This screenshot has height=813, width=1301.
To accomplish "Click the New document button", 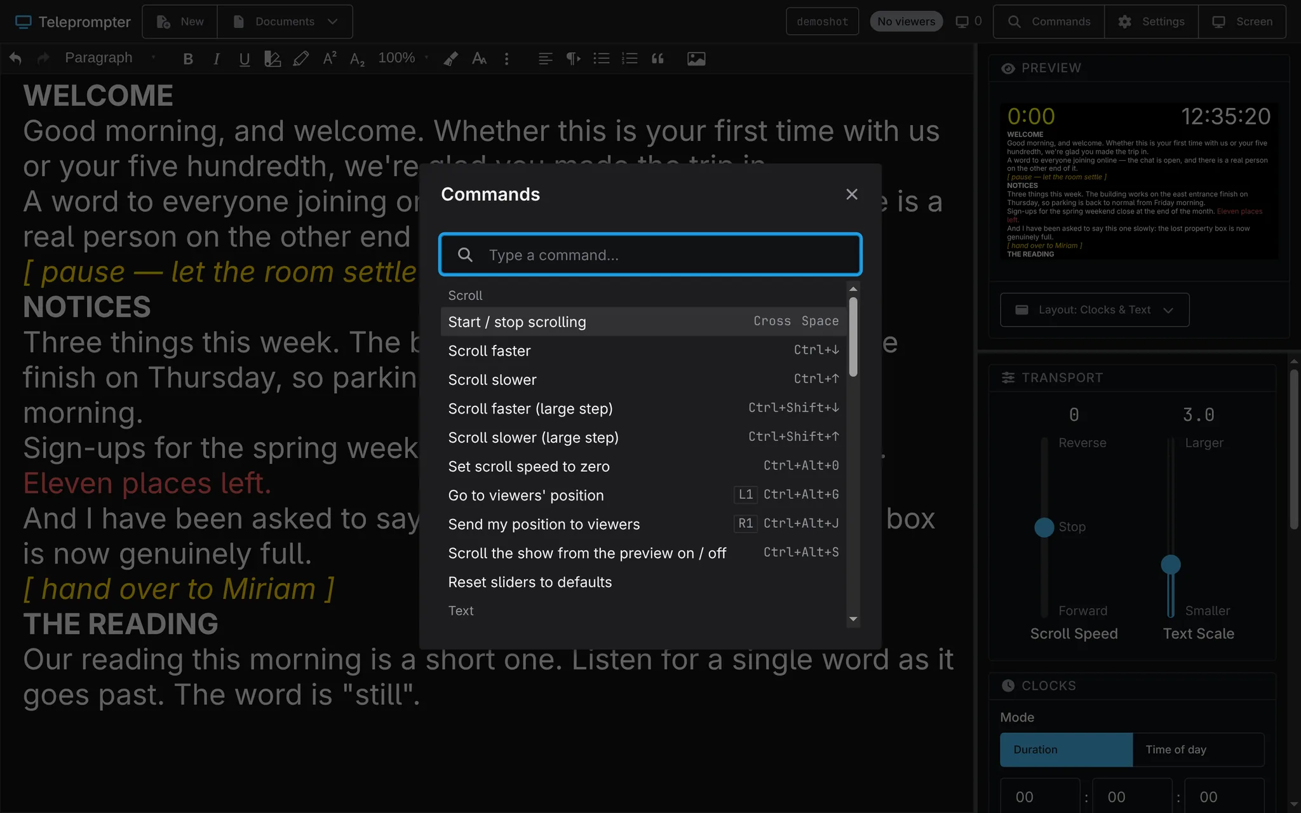I will tap(180, 22).
